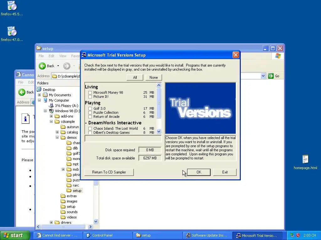Open the address bar dropdown arrow
The width and height of the screenshot is (321, 240).
click(263, 76)
